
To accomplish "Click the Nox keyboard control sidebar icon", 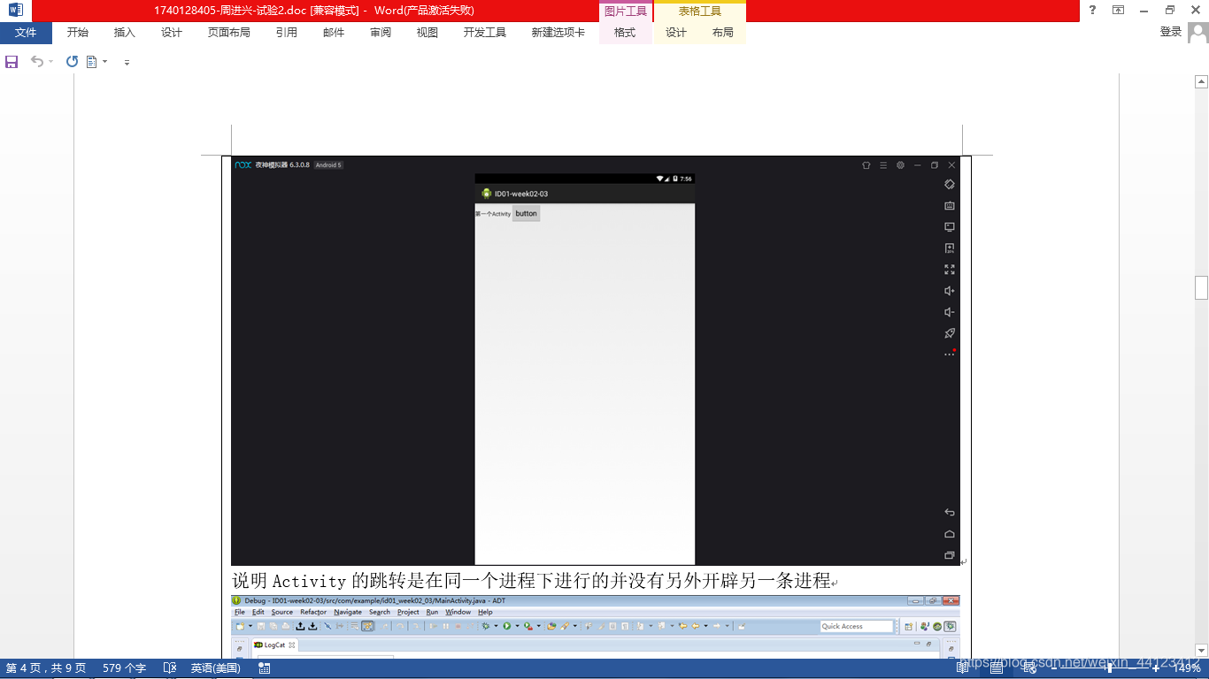I will point(950,206).
